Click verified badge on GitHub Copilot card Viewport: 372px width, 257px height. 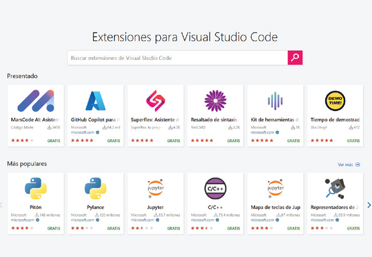click(x=97, y=132)
